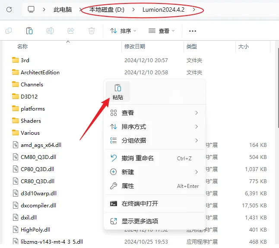Click the ArchitectEdition date 2024/12/10 20:58
This screenshot has height=248, width=279.
click(x=146, y=73)
